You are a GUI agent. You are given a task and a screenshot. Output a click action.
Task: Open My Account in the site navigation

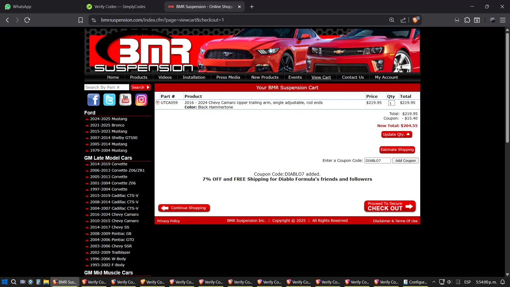tap(386, 77)
